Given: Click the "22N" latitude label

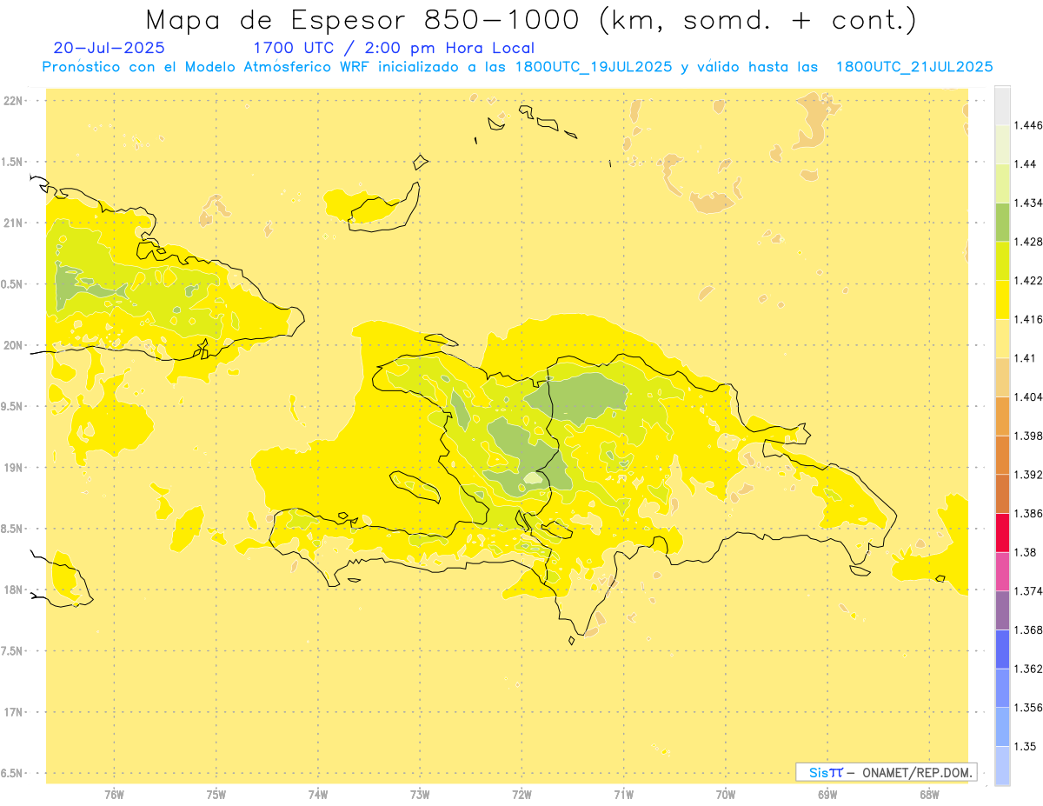Looking at the screenshot, I should click(13, 101).
